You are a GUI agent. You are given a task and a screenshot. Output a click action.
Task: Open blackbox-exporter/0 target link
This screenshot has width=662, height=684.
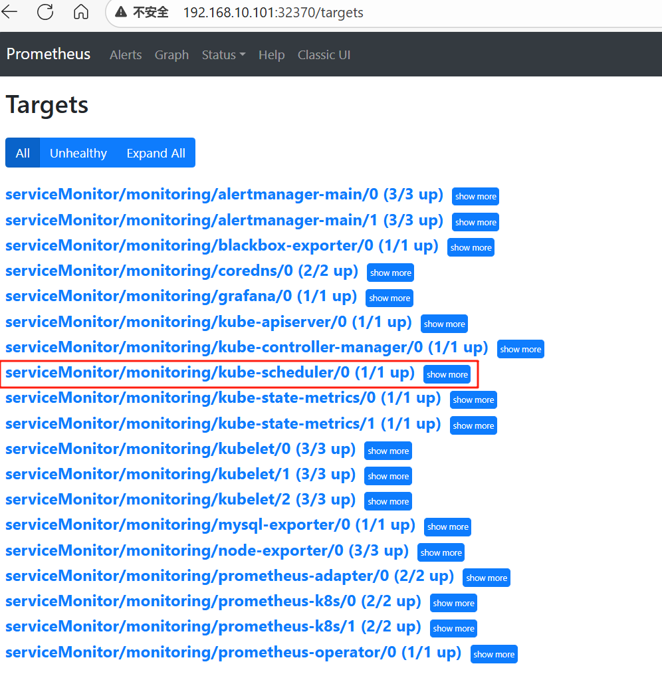coord(221,245)
